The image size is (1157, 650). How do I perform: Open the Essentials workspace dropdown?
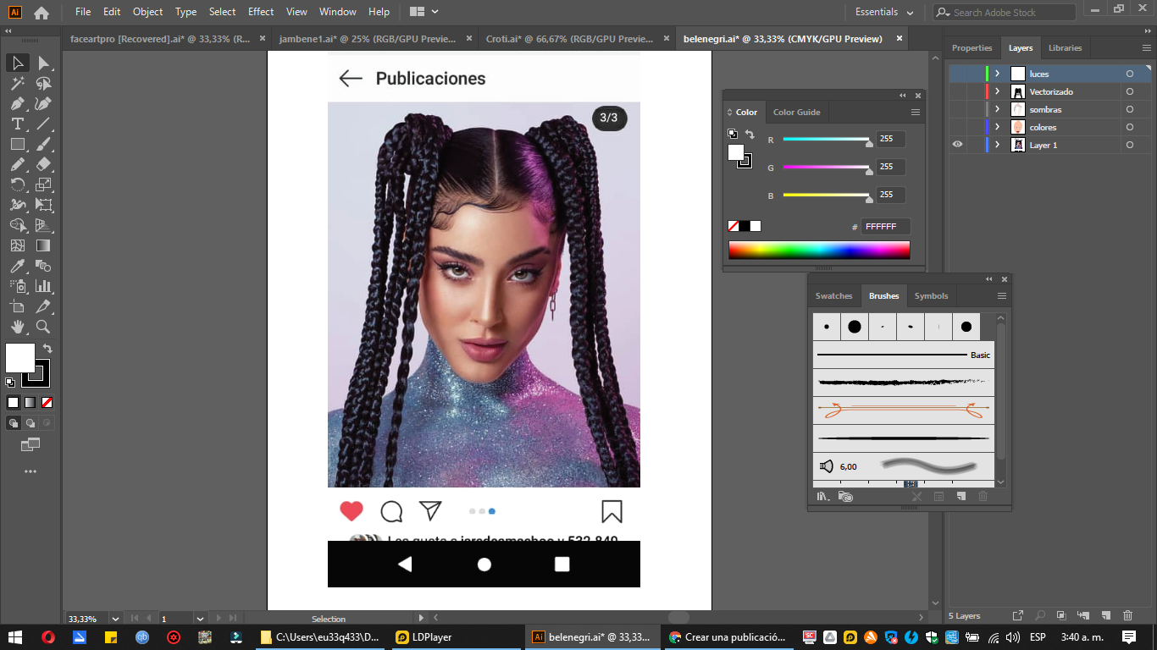(x=884, y=12)
